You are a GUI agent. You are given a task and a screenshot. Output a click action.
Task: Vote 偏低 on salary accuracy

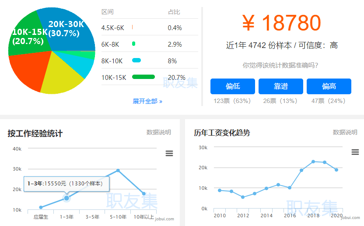[x=233, y=86]
